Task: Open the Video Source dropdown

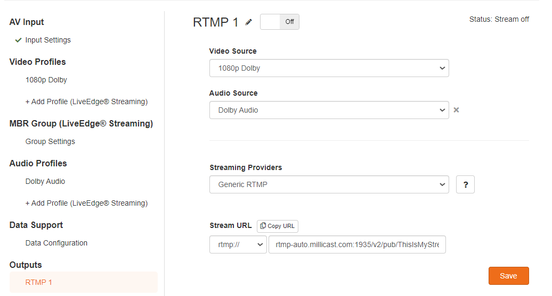Action: tap(329, 68)
